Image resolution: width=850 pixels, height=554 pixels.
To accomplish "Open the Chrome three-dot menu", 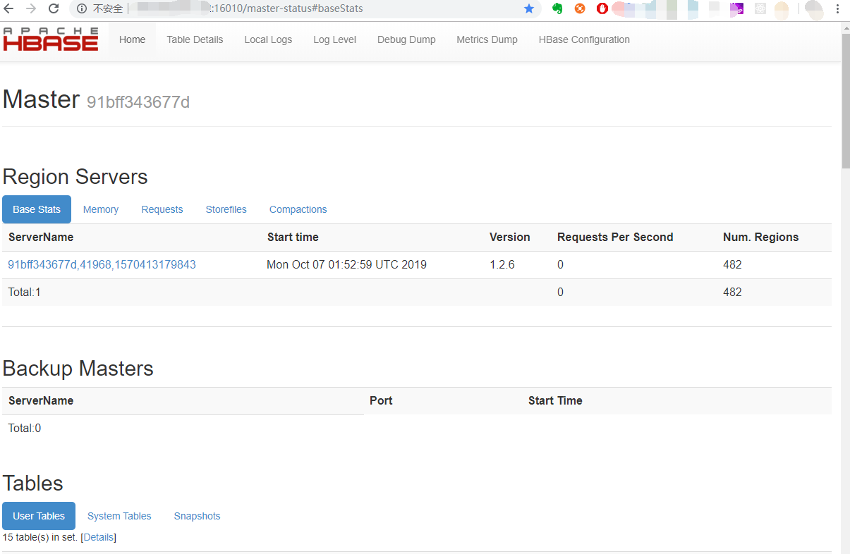I will [837, 8].
